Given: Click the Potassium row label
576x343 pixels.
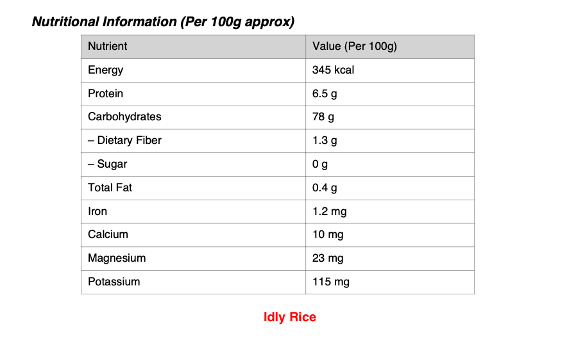Looking at the screenshot, I should [x=114, y=282].
